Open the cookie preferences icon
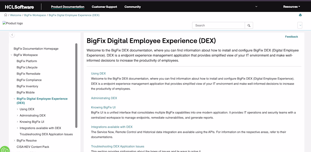The width and height of the screenshot is (311, 152). 4,150
